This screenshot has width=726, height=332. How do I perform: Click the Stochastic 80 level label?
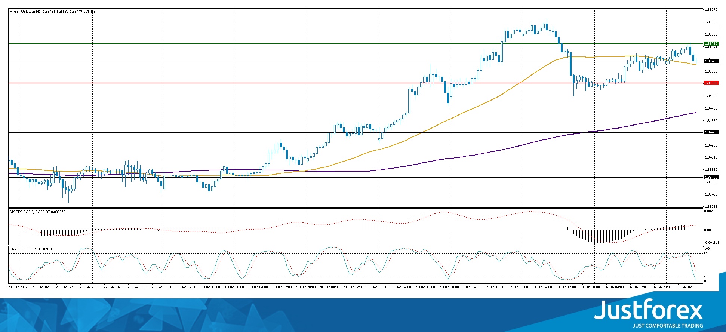click(706, 254)
